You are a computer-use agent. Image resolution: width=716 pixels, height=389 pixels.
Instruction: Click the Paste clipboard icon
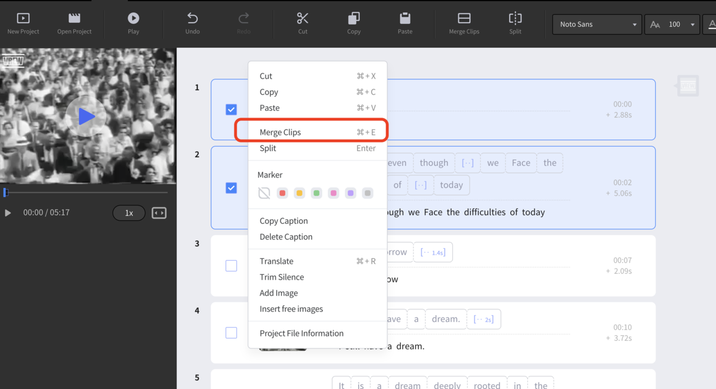[x=405, y=24]
